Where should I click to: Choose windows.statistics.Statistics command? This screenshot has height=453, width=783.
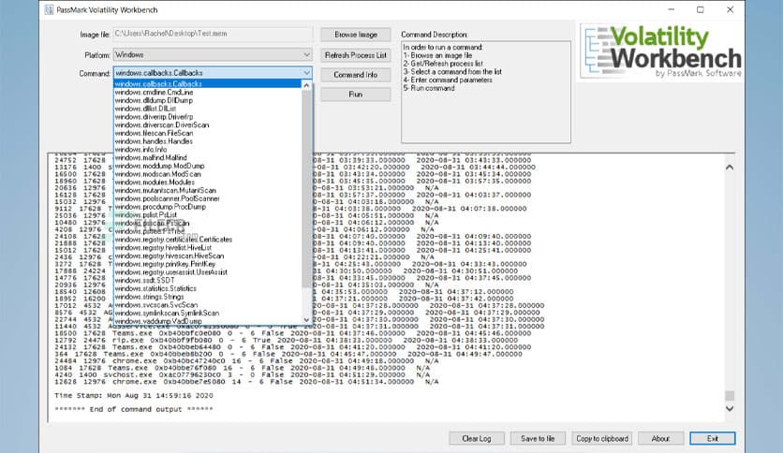(207, 288)
